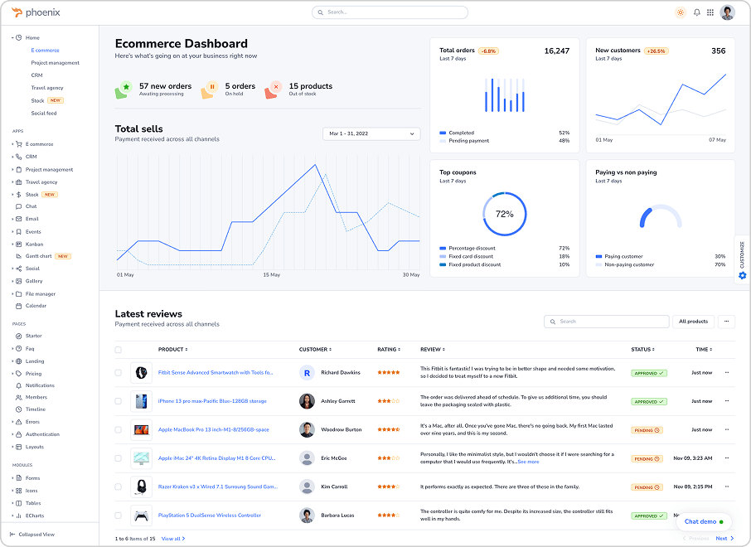Image resolution: width=751 pixels, height=547 pixels.
Task: Open the Mar 1 - 31, 2022 date dropdown
Action: (371, 133)
